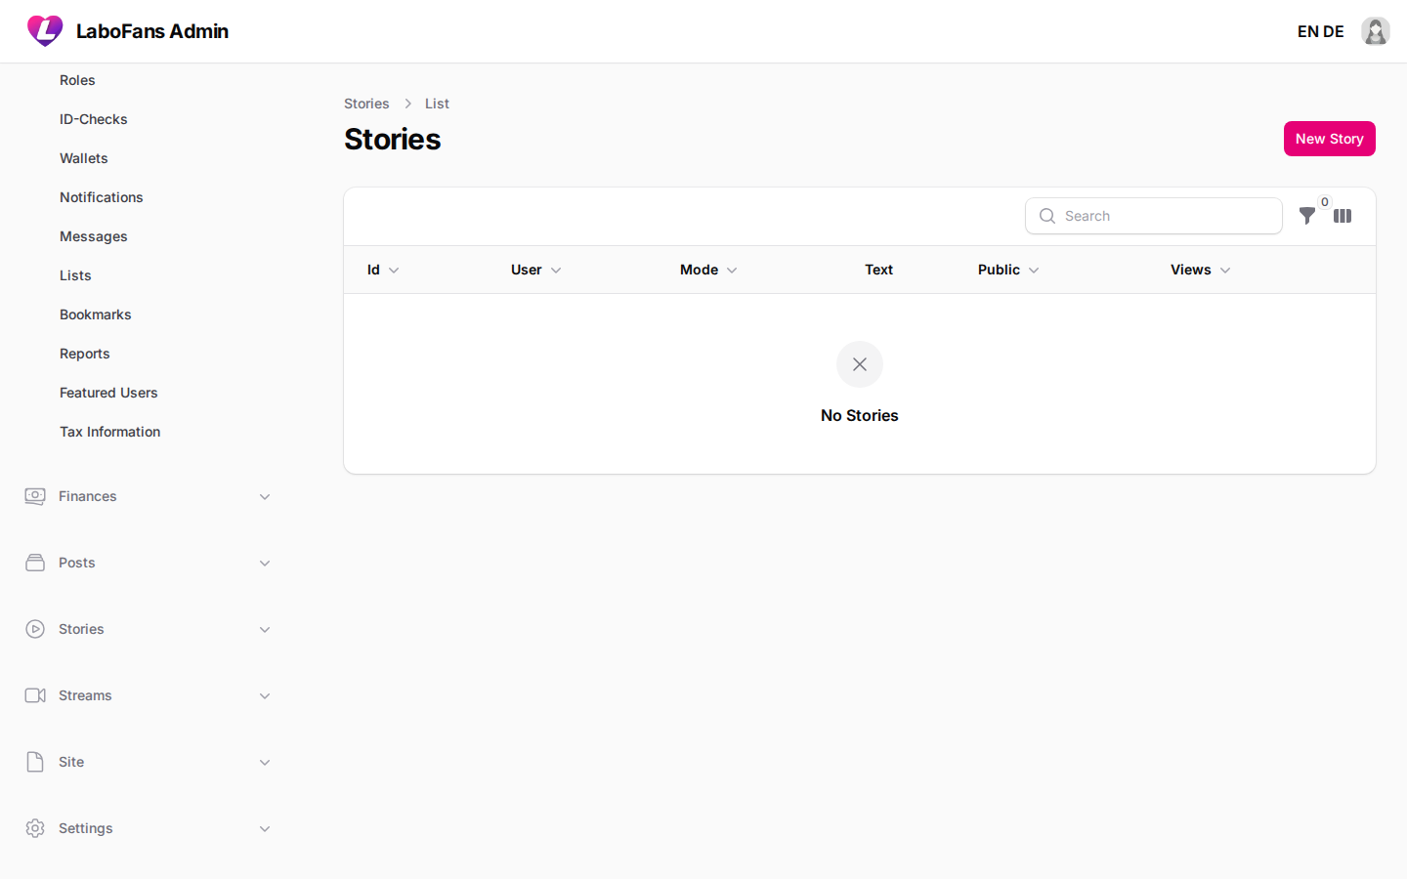1407x879 pixels.
Task: Click the No Stories message
Action: coord(860,415)
